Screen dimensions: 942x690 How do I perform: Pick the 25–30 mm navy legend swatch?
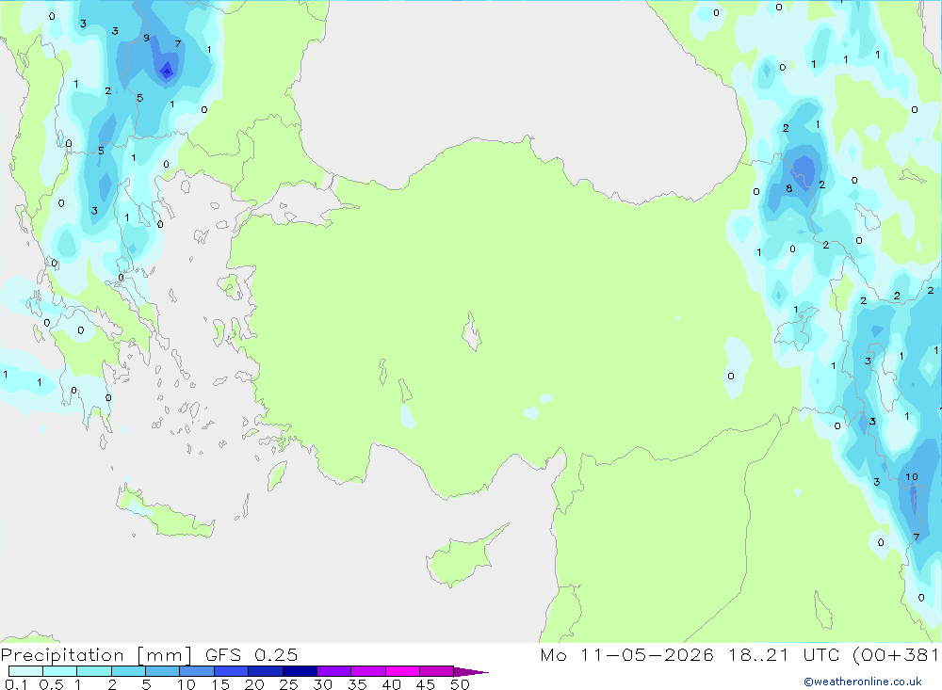(x=300, y=671)
